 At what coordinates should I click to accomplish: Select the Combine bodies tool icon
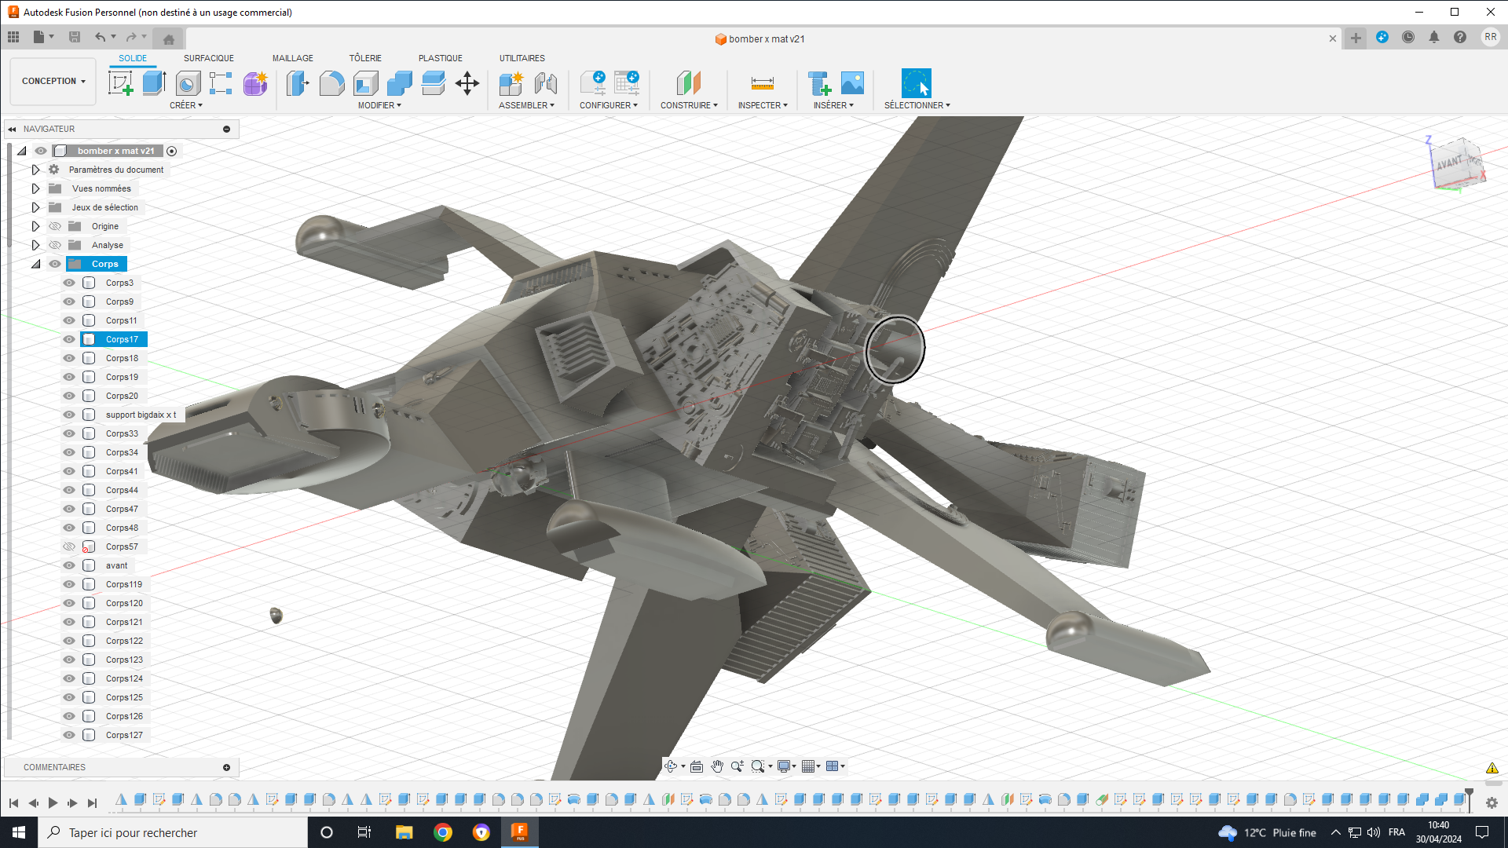399,83
